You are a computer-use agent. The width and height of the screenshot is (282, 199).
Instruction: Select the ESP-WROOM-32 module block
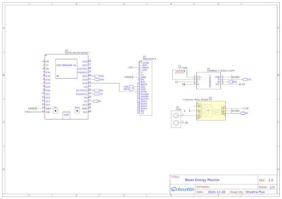(66, 69)
